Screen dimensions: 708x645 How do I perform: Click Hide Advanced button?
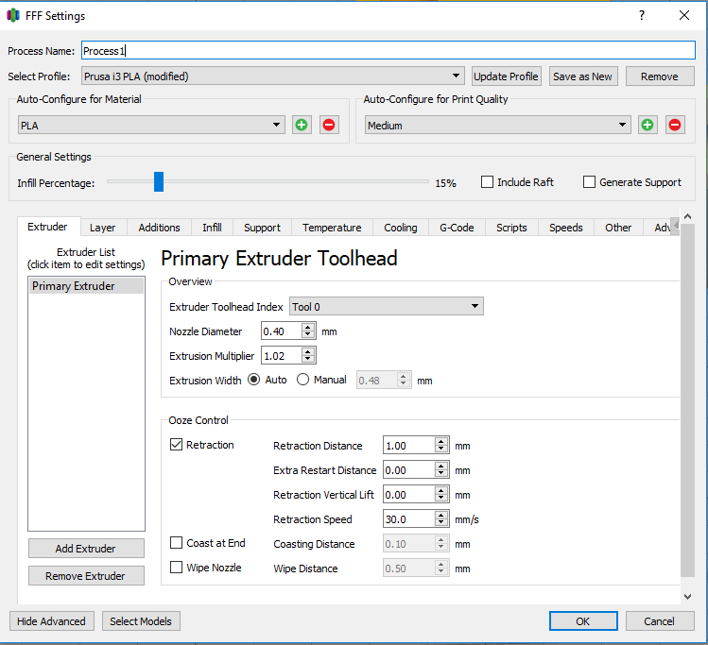point(51,621)
